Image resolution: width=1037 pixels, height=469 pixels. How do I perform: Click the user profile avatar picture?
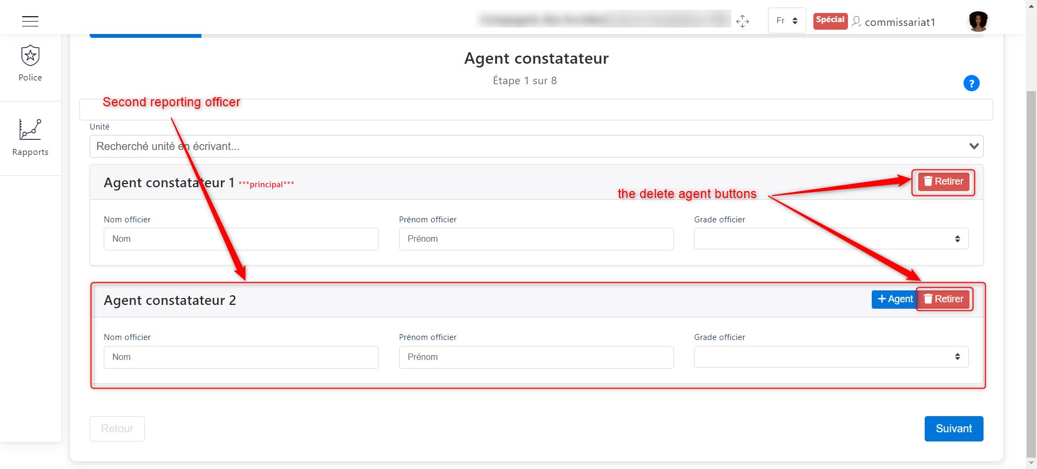pyautogui.click(x=978, y=22)
